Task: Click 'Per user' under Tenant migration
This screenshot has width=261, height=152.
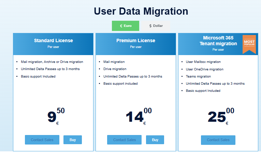Action: pyautogui.click(x=218, y=49)
